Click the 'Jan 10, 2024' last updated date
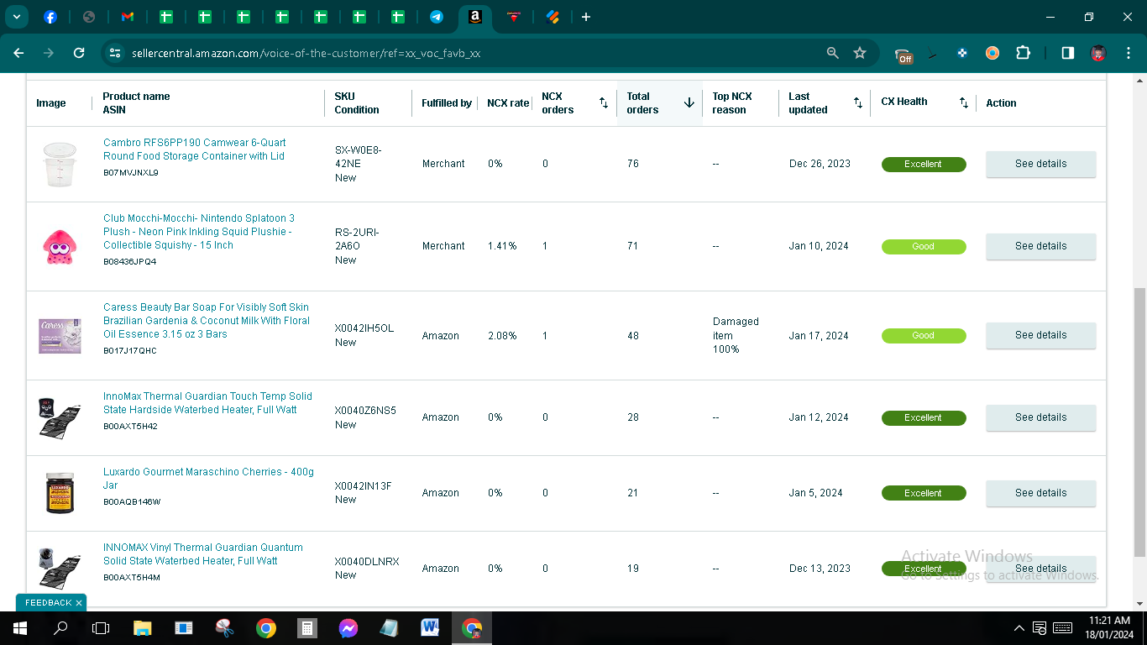Image resolution: width=1147 pixels, height=645 pixels. (819, 246)
